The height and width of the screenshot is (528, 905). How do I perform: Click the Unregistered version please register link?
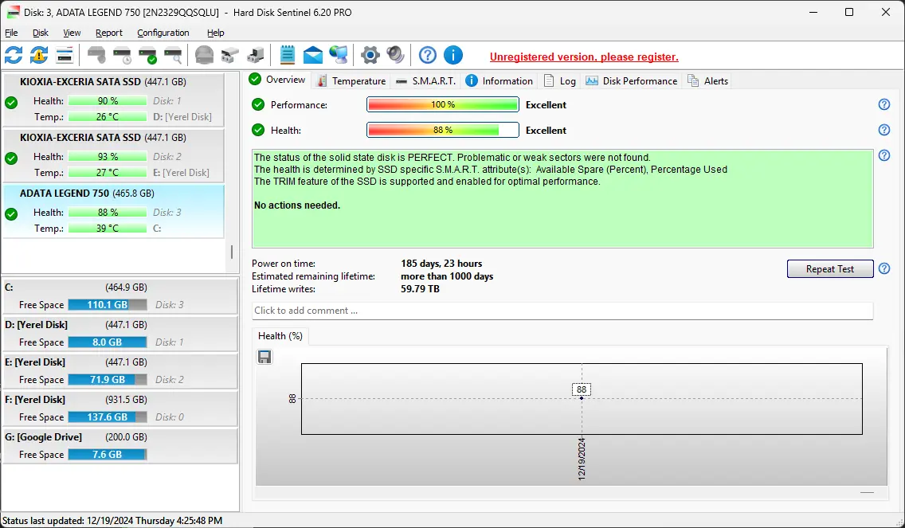pos(584,57)
